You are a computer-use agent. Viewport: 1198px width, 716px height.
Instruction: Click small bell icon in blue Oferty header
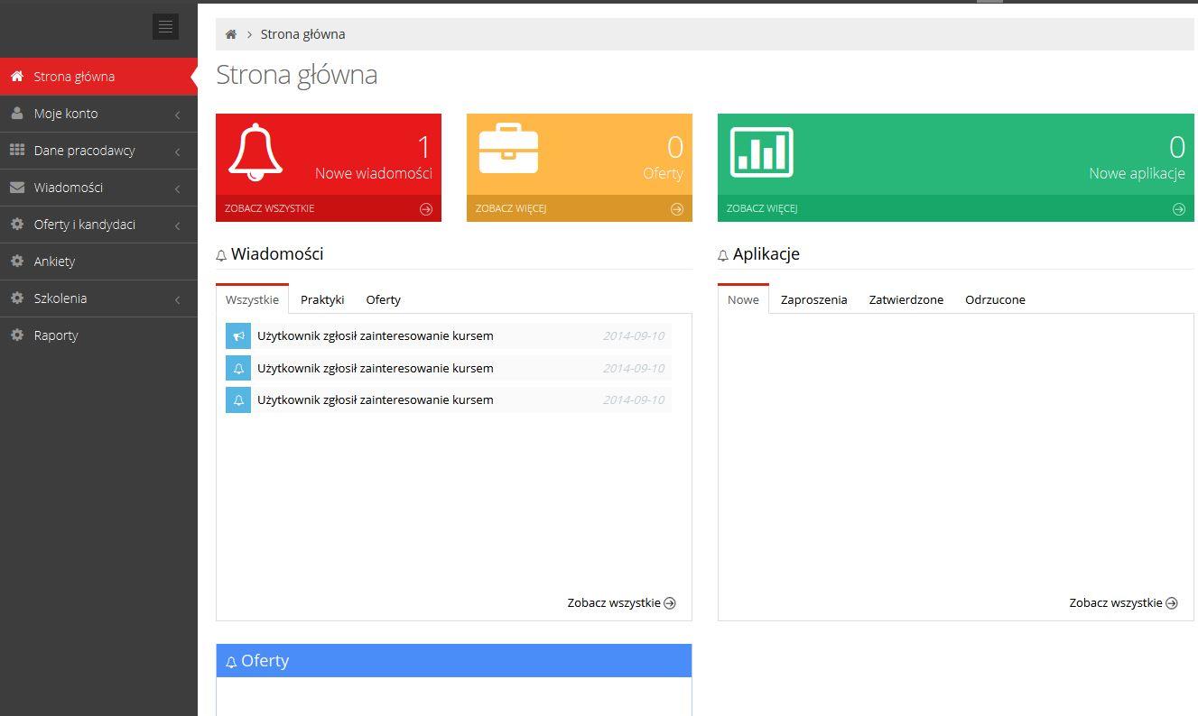[x=231, y=663]
